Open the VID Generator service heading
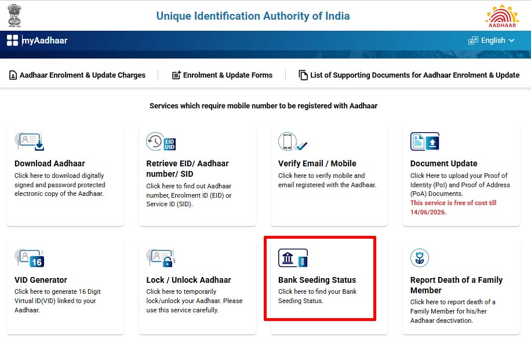This screenshot has height=339, width=531. (x=41, y=280)
